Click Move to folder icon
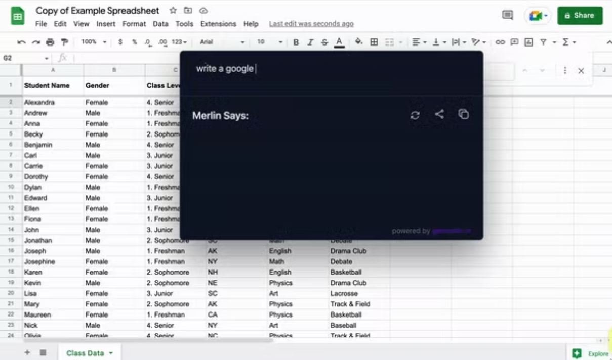 click(188, 10)
